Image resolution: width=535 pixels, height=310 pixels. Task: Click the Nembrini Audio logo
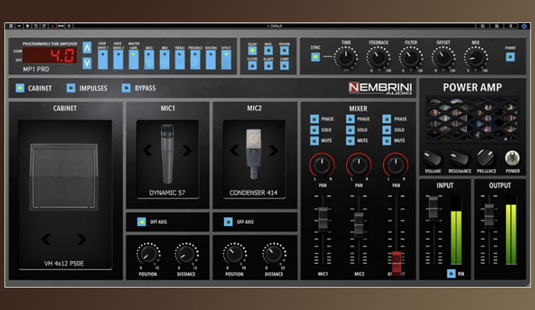pyautogui.click(x=380, y=88)
